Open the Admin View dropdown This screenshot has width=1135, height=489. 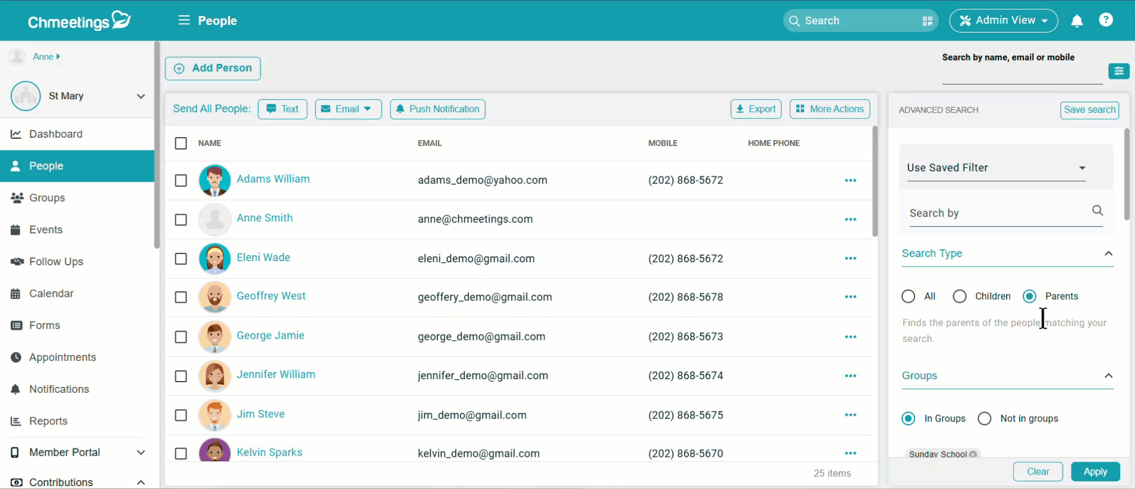click(x=1003, y=20)
